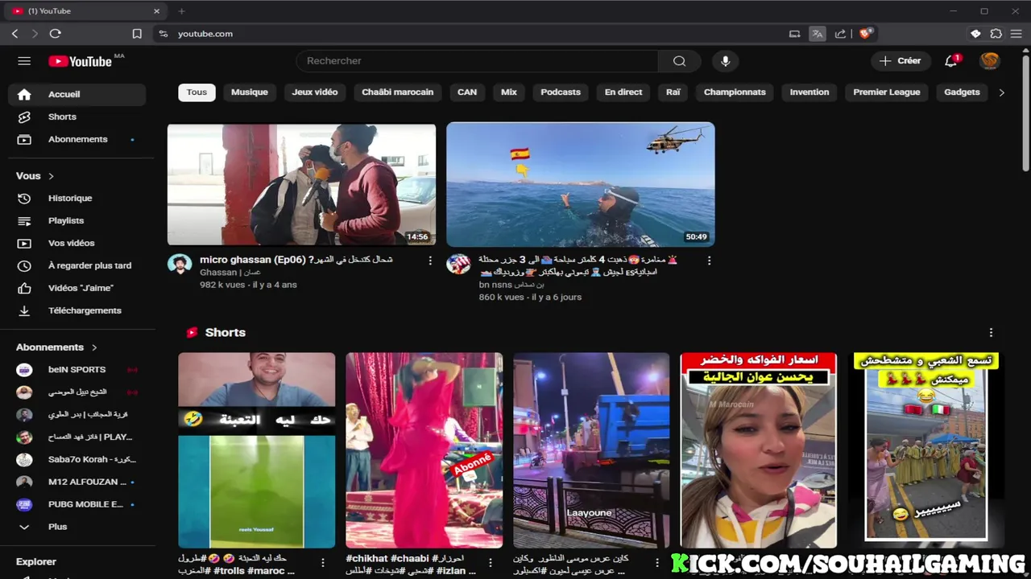This screenshot has width=1031, height=579.
Task: Open the pink dress dancer short
Action: pos(424,450)
